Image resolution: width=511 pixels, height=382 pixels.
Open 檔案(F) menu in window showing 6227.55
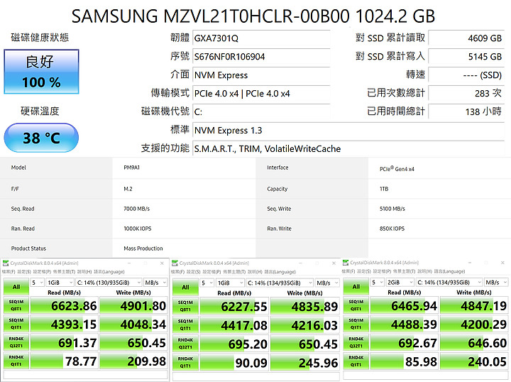pos(178,272)
